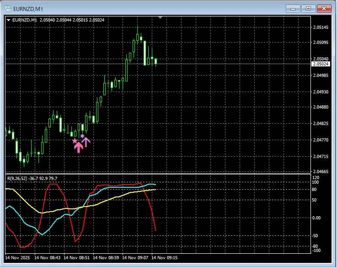Click the 2.04715 price scale value
This screenshot has width=337, height=267.
321,157
